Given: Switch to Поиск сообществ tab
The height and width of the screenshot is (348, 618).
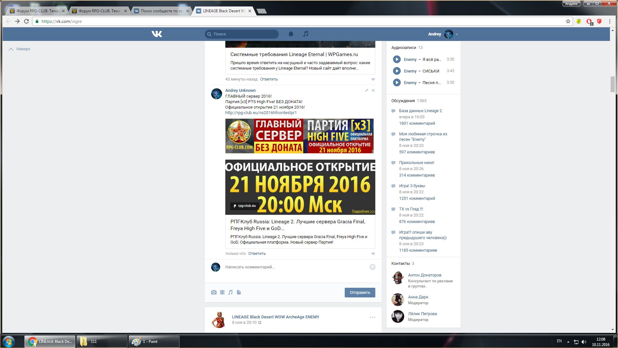Looking at the screenshot, I should (162, 11).
